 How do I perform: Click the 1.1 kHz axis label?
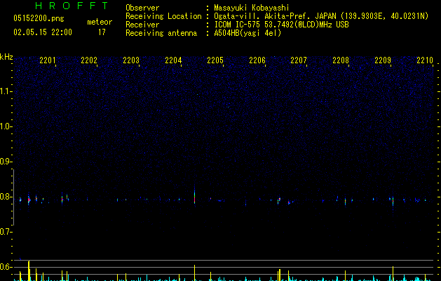6,91
